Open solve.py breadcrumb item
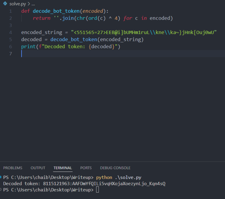225x199 pixels. click(18, 4)
